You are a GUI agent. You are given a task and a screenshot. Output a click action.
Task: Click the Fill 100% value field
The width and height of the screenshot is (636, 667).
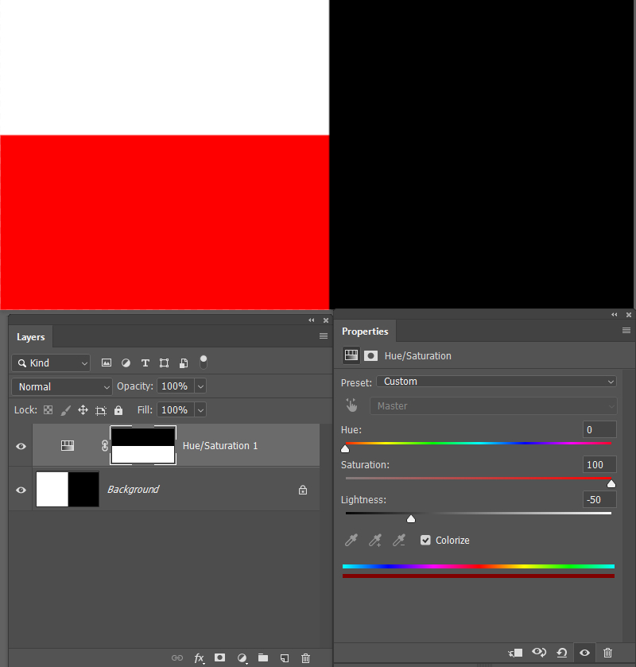175,410
